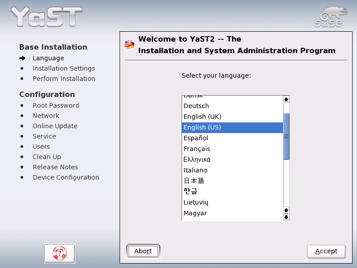Open help using the question mark icon
Image resolution: width=357 pixels, height=268 pixels.
pos(59,253)
